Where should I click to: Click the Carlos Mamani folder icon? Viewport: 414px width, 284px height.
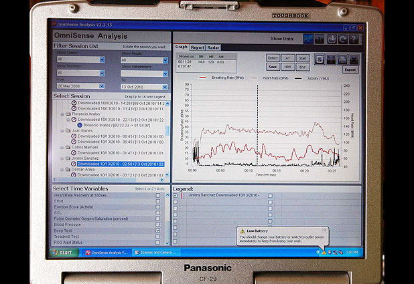coord(68,147)
